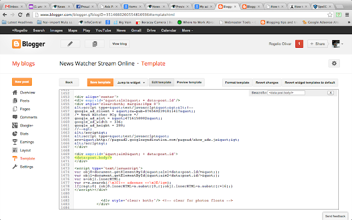Open the gear settings button

tap(334, 64)
